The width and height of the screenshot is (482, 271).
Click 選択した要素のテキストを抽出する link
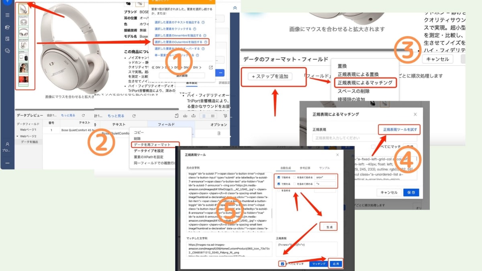pyautogui.click(x=177, y=22)
